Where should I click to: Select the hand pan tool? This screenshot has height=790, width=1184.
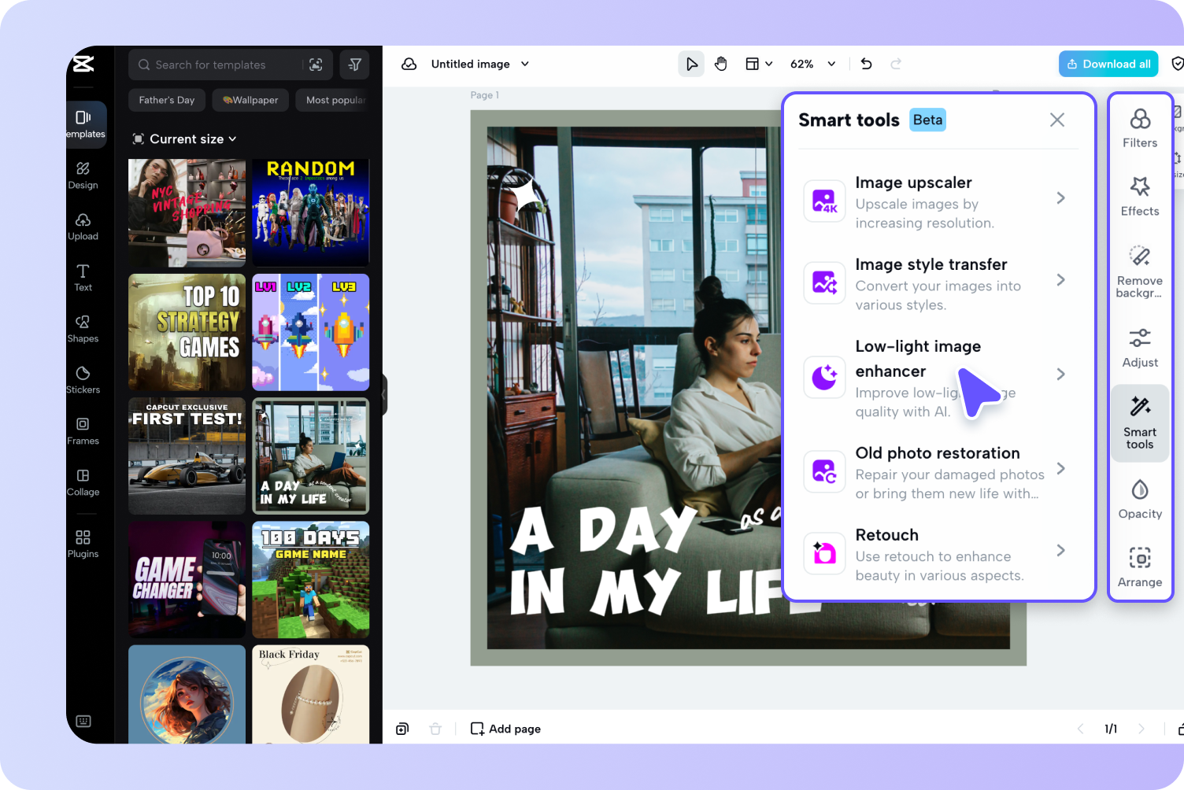721,64
